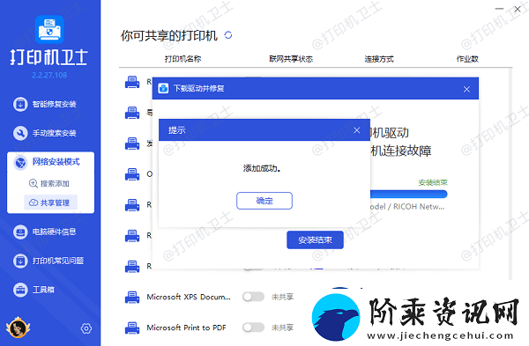Viewport: 529px width, 346px height.
Task: Select 网络安装模式 in the sidebar
Action: [x=50, y=162]
